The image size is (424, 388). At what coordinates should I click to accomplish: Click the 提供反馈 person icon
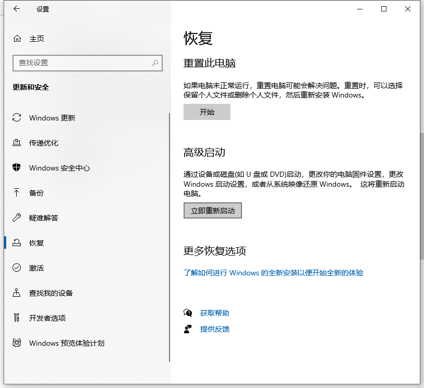tap(188, 329)
